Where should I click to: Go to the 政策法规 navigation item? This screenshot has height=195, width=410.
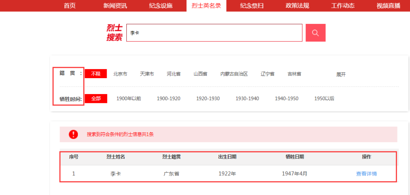pos(297,6)
